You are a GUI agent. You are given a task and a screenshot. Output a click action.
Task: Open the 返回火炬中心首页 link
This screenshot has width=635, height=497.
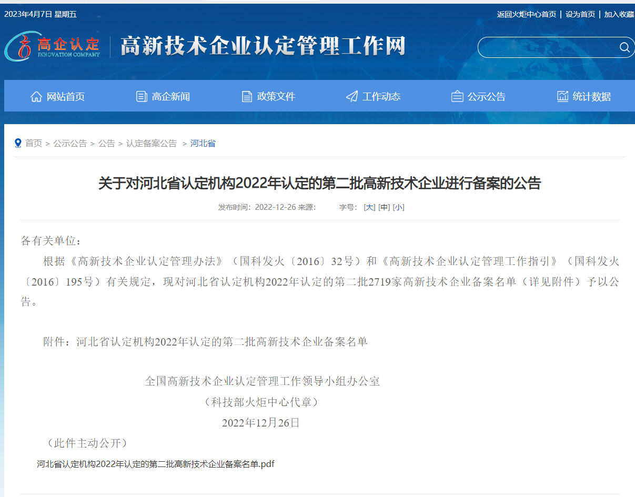pos(526,14)
